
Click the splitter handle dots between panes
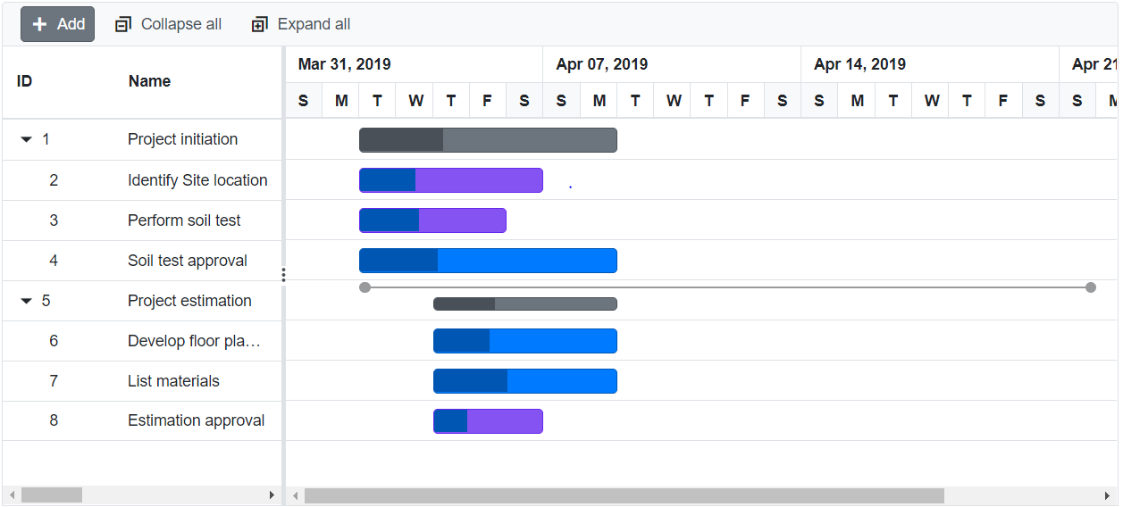tap(283, 275)
